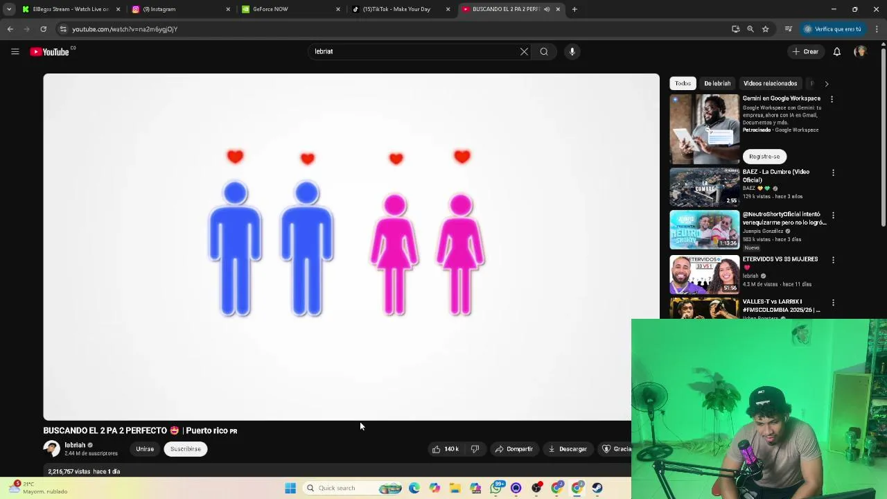Select the Videos relacionados filter chip
The image size is (887, 499).
[x=770, y=83]
